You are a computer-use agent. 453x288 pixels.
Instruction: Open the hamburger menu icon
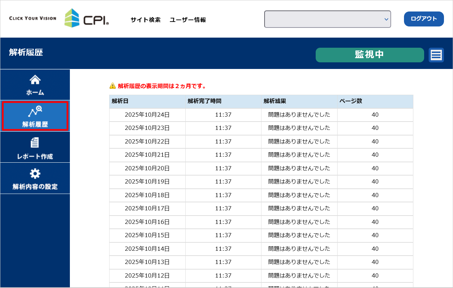(436, 55)
